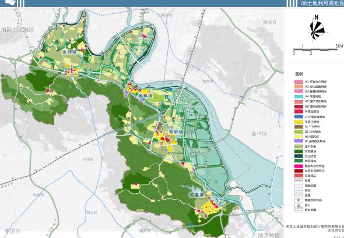The height and width of the screenshot is (238, 344).
Task: Select the A4 sports land cyan swatch
Action: [x=299, y=97]
